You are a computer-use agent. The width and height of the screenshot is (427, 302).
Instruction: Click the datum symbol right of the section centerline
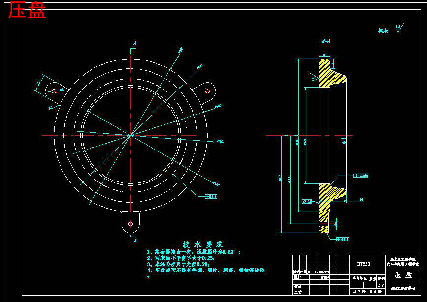pos(344,141)
